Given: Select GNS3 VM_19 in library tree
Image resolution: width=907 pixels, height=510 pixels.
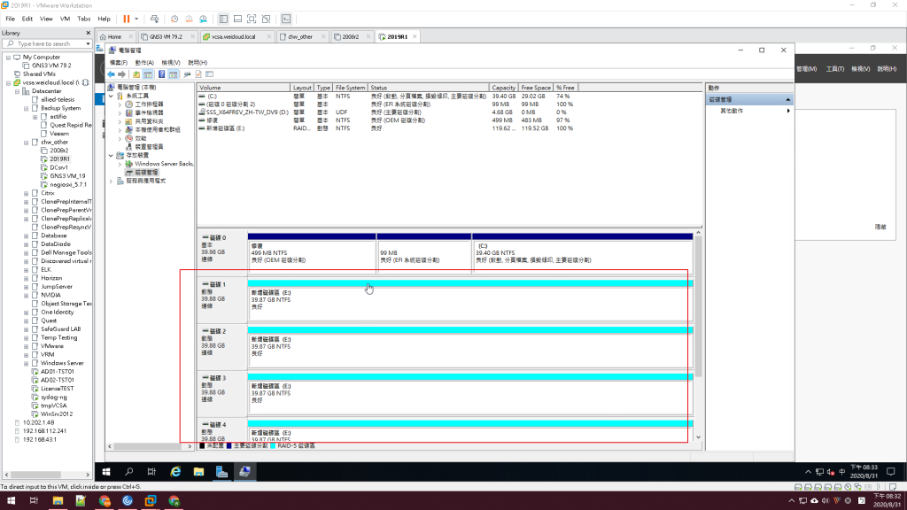Looking at the screenshot, I should click(67, 176).
